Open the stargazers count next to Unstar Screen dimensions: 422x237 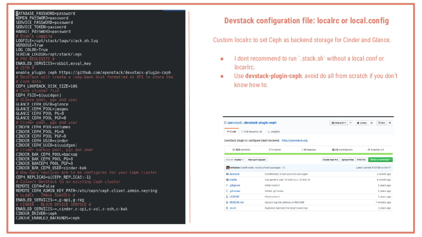click(x=371, y=123)
